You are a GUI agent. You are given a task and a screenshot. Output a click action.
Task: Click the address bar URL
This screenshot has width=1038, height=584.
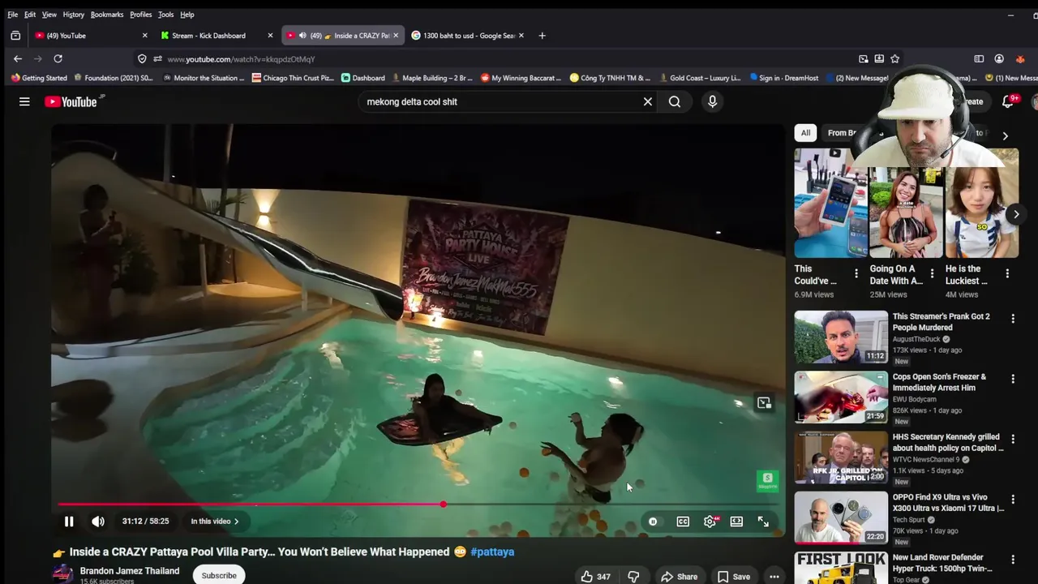(x=241, y=58)
